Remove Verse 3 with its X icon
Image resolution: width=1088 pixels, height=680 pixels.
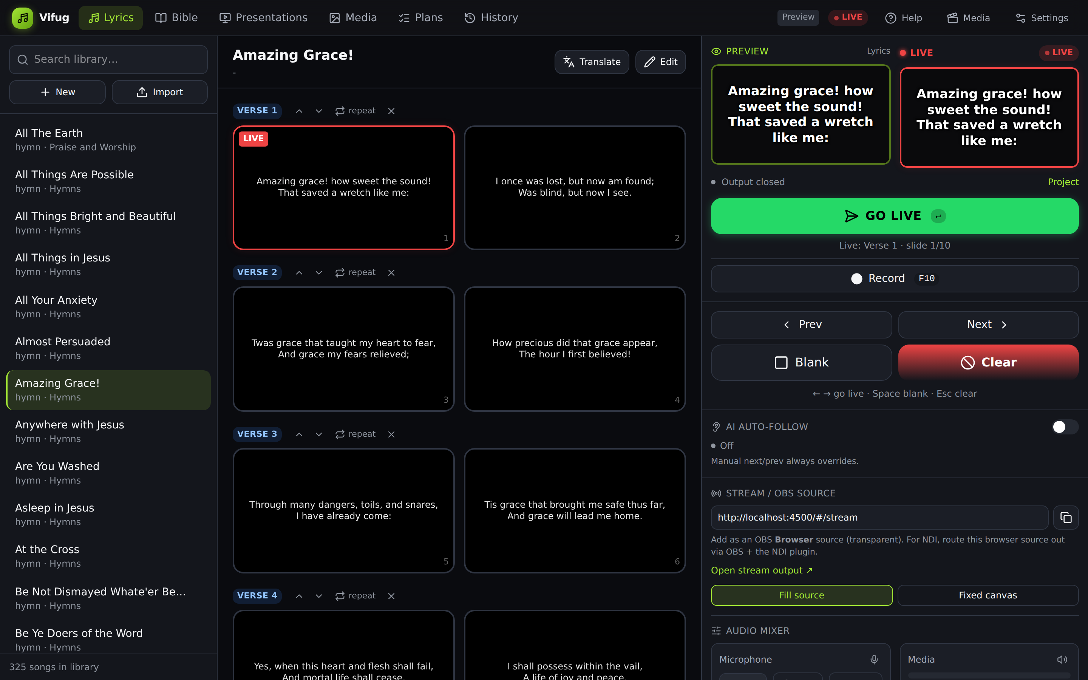(x=391, y=434)
